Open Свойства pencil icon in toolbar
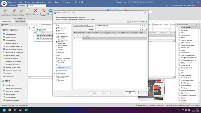The image size is (201, 113). click(29, 11)
